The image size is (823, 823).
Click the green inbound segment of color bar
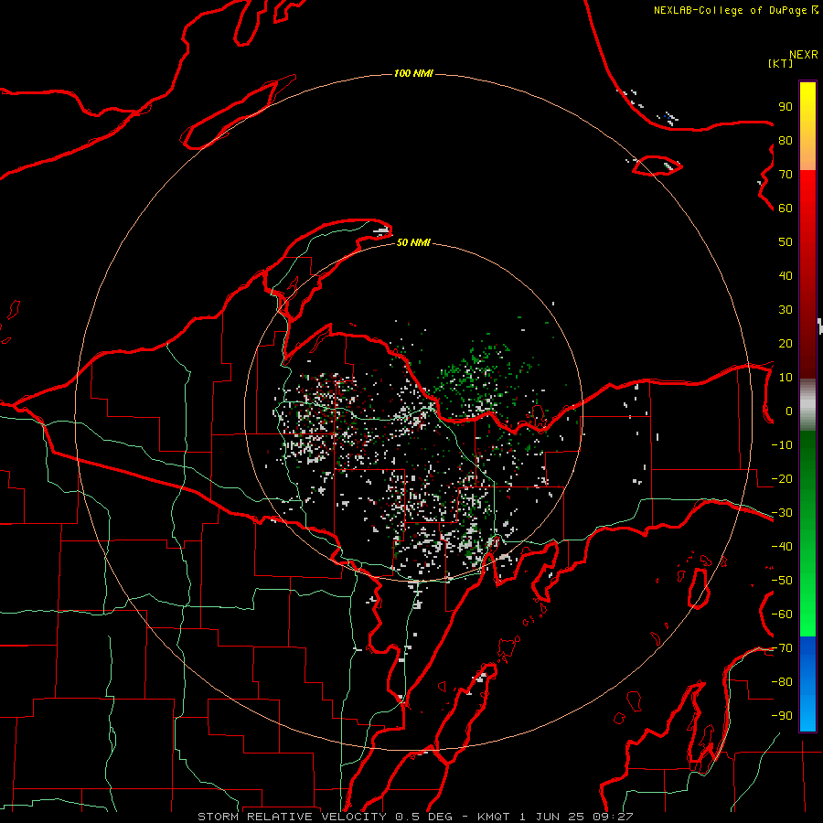(x=807, y=534)
